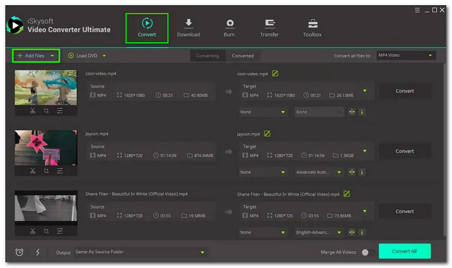Show info for cool-video.mp4
Image resolution: width=452 pixels, height=268 pixels.
(x=362, y=112)
